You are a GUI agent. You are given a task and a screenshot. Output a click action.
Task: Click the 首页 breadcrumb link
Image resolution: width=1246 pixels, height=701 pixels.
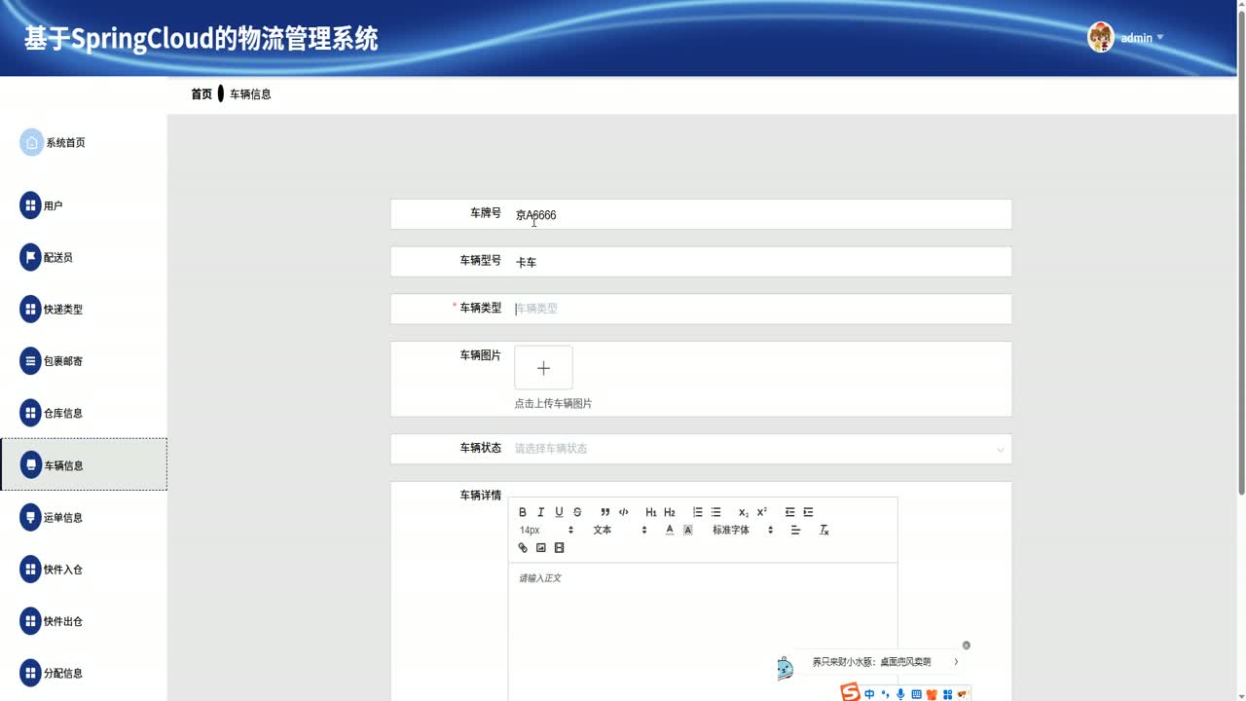point(202,94)
